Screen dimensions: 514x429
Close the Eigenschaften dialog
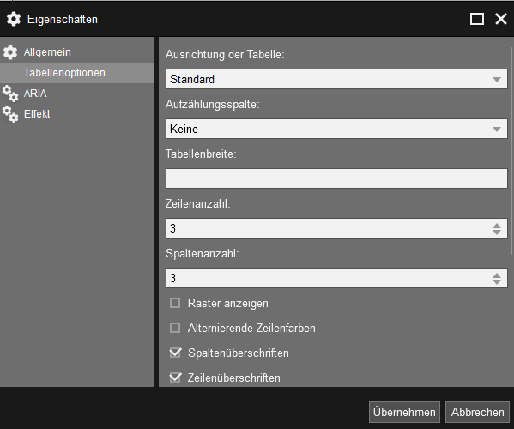tap(501, 19)
